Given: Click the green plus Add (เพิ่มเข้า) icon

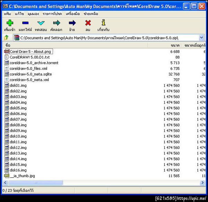Looking at the screenshot, I should [10, 23].
